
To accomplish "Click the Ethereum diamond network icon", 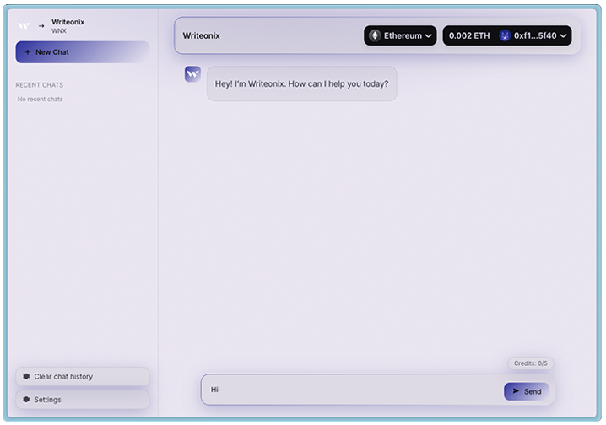I will [x=375, y=35].
